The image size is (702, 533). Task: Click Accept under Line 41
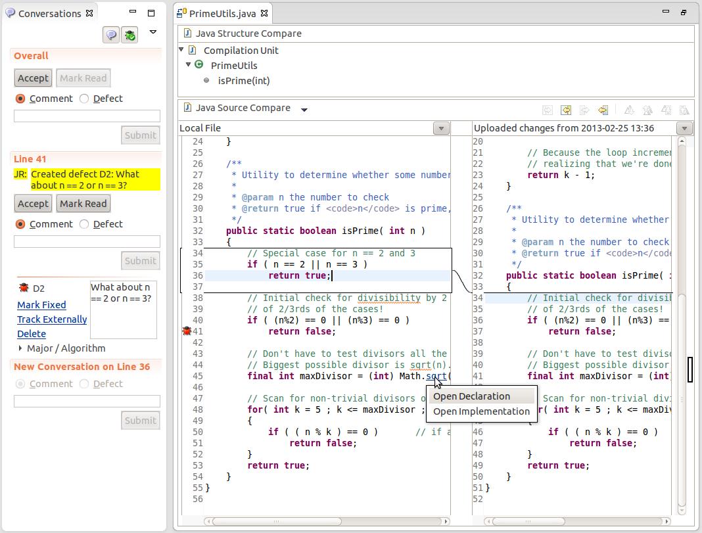[x=33, y=204]
